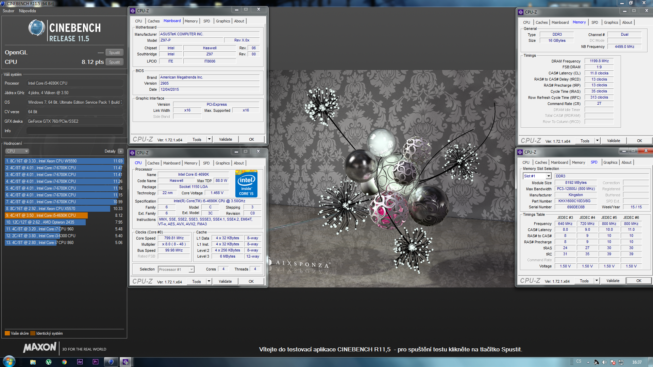Open uTorrent from the taskbar
This screenshot has width=653, height=367.
49,362
